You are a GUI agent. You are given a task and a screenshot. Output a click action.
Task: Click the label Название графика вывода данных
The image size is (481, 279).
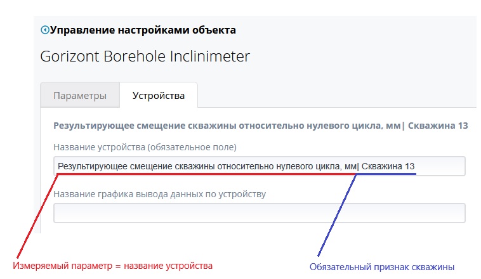point(159,193)
